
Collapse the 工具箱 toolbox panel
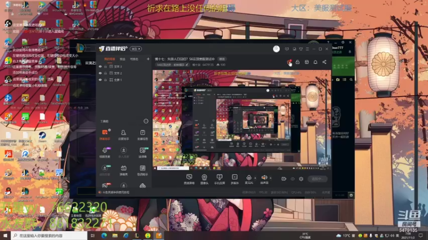tap(146, 121)
